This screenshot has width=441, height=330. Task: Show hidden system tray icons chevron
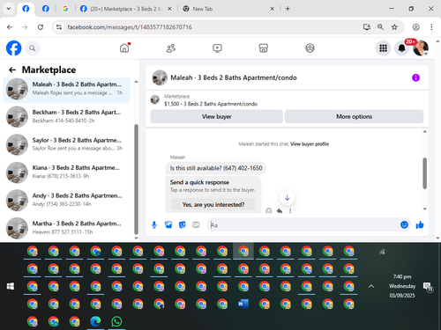pos(371,286)
